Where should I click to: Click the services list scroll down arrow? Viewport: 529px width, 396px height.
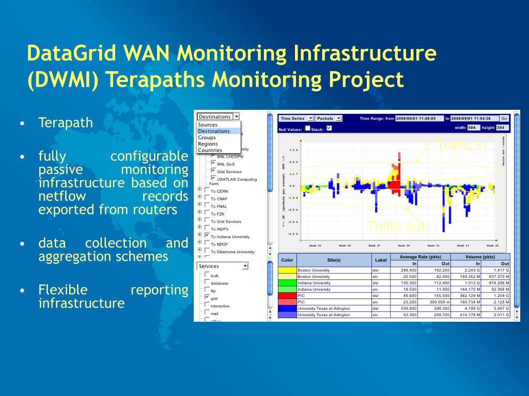coord(270,318)
